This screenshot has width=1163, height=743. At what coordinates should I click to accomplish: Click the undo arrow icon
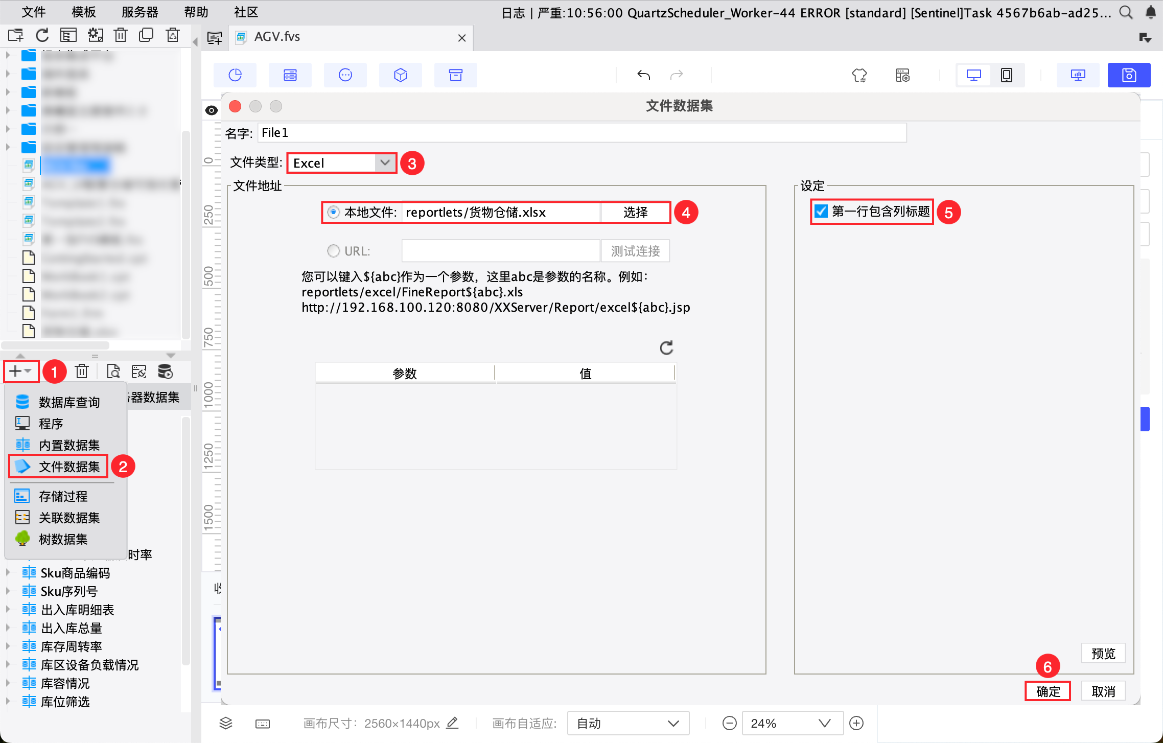643,75
